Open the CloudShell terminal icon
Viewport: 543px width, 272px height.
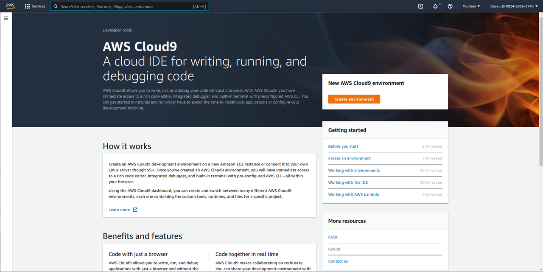pyautogui.click(x=420, y=6)
